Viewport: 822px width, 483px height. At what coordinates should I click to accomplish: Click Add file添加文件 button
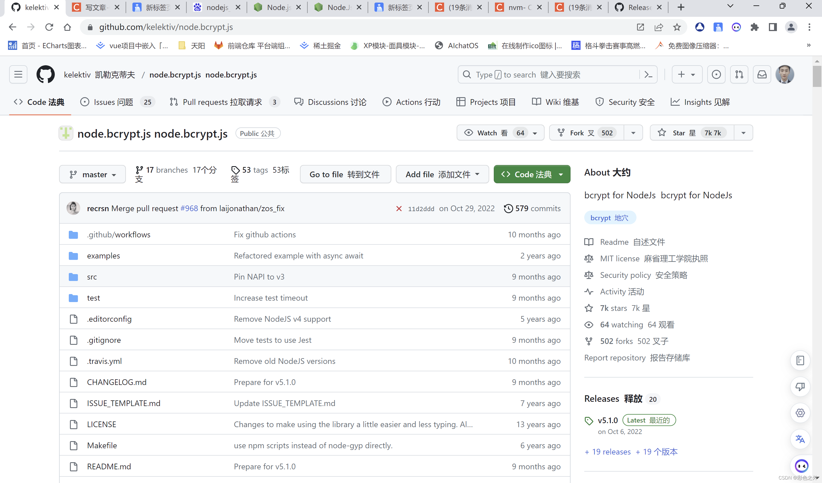(442, 174)
